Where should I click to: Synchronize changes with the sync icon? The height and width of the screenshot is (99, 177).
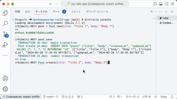coord(57,97)
